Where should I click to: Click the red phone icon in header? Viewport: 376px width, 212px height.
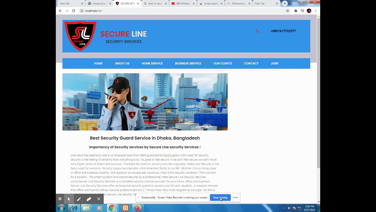258,31
